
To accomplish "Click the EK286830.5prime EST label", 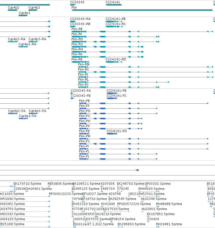I will (131, 224).
